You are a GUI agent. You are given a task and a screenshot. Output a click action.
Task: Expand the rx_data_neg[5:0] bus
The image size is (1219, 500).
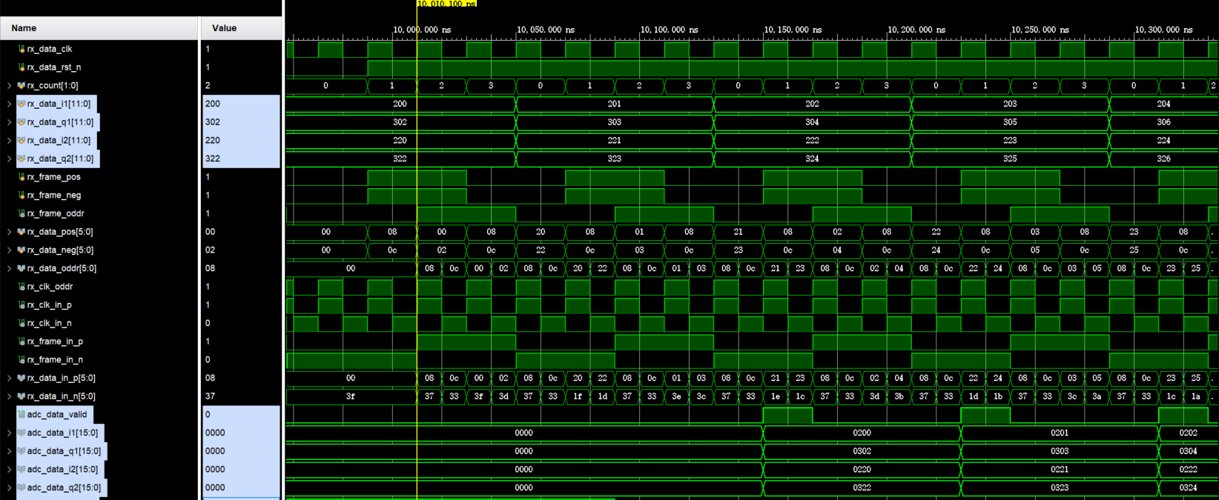point(9,250)
